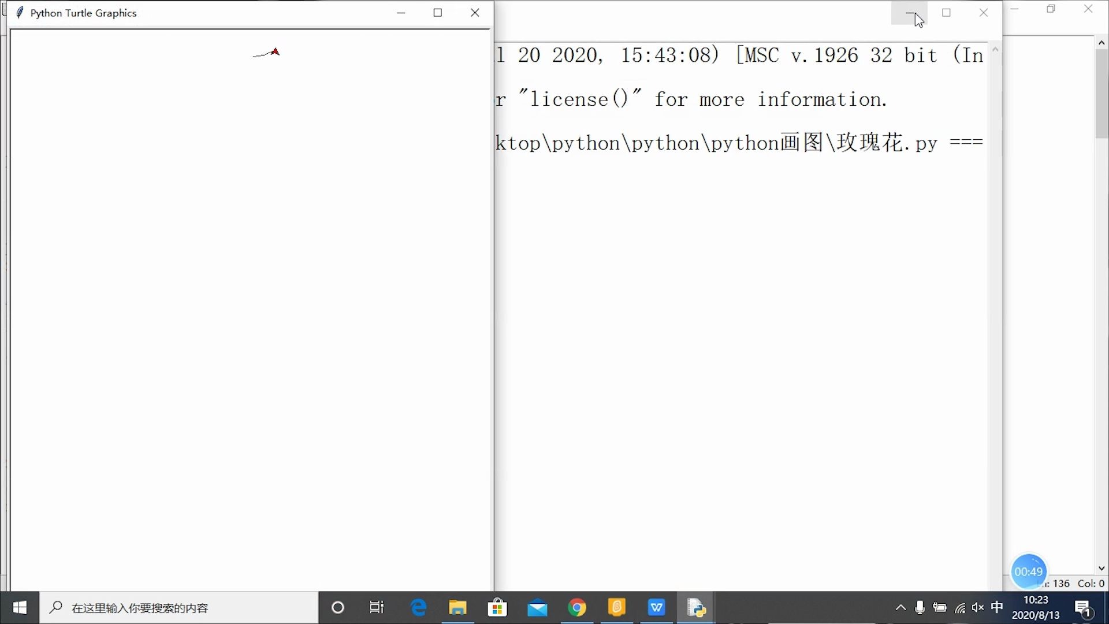Toggle the microphone tray indicator
This screenshot has height=624, width=1109.
pyautogui.click(x=921, y=608)
